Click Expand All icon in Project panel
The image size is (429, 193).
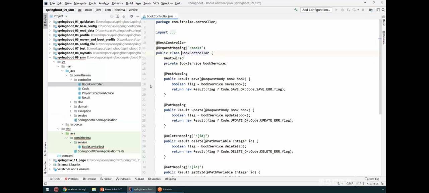click(118, 16)
